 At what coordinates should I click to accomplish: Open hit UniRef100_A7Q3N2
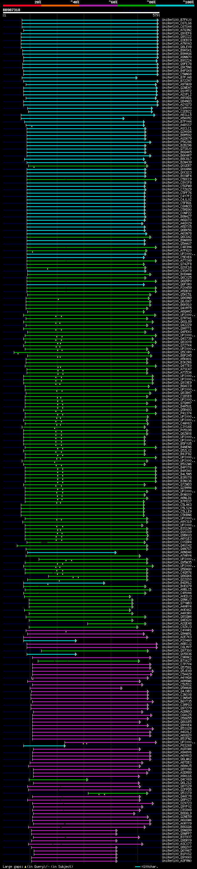coord(177,30)
